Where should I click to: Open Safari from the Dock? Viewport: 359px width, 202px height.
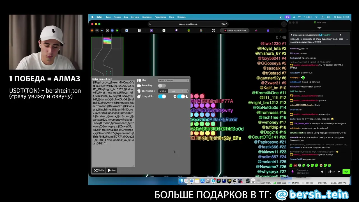[192, 181]
